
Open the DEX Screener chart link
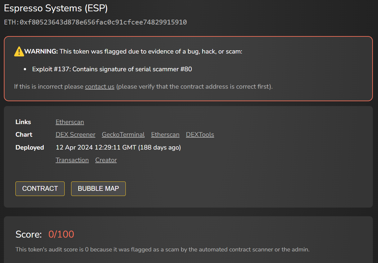[75, 134]
